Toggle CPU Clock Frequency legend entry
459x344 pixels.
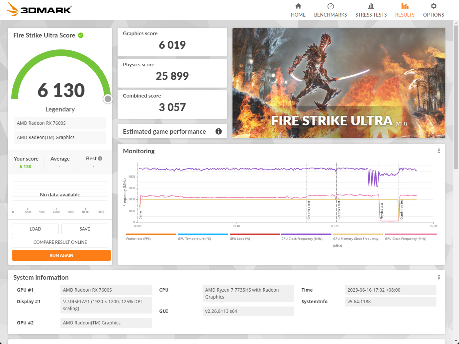306,237
